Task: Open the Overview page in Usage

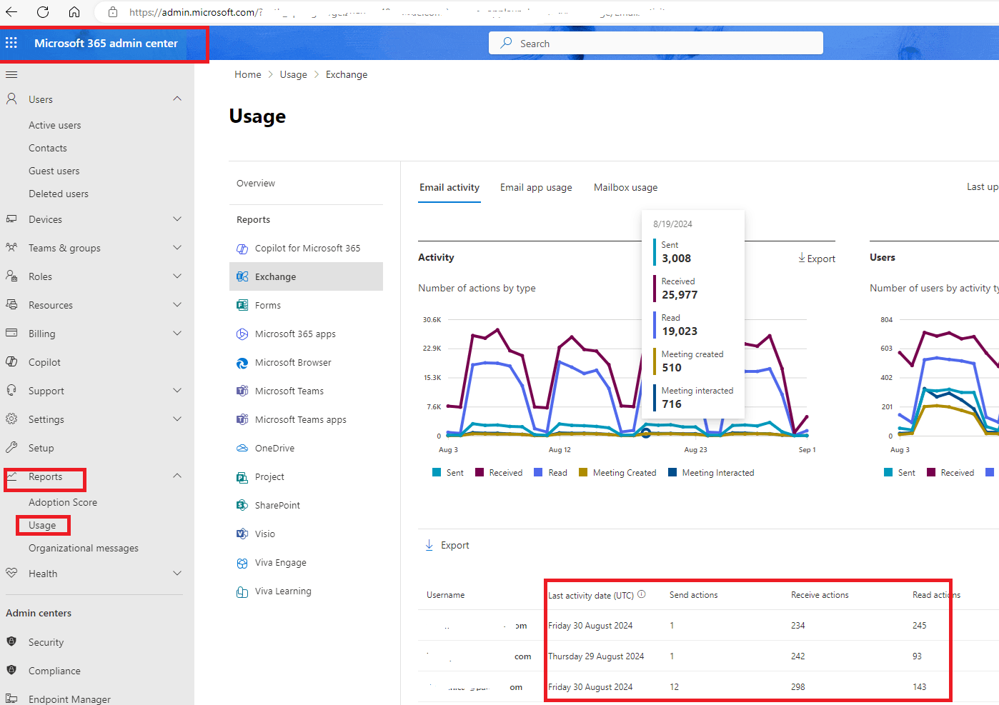Action: pos(256,184)
